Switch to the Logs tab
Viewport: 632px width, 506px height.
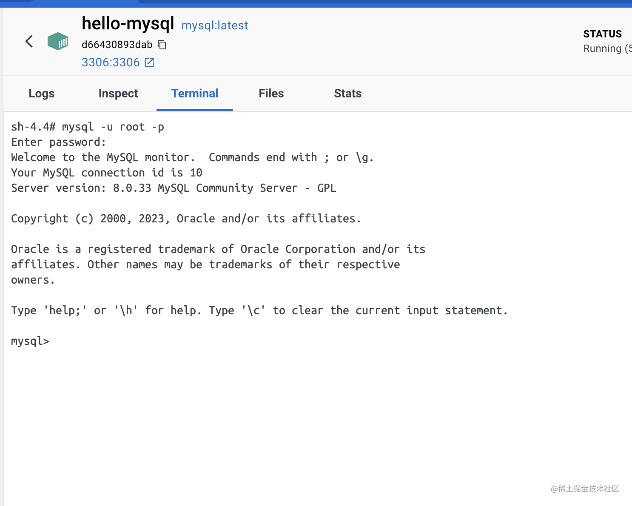click(x=42, y=94)
